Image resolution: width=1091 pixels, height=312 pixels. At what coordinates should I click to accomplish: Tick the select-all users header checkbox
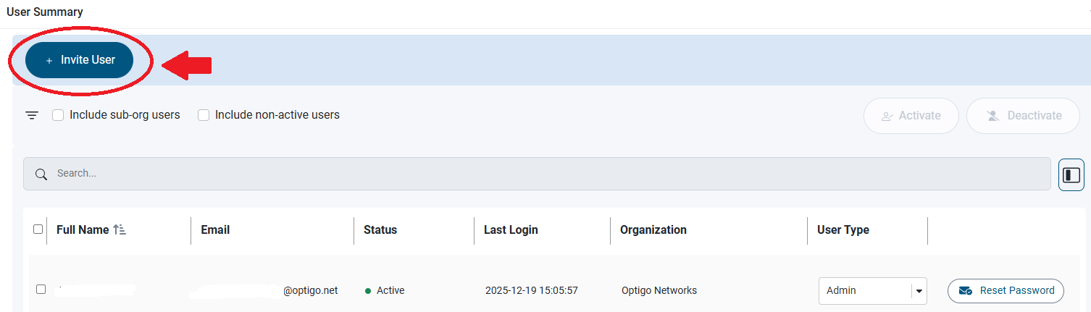pyautogui.click(x=38, y=229)
